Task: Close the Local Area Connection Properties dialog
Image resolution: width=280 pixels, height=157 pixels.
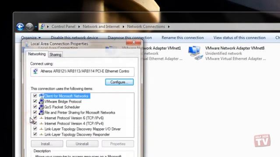Action: 133,42
